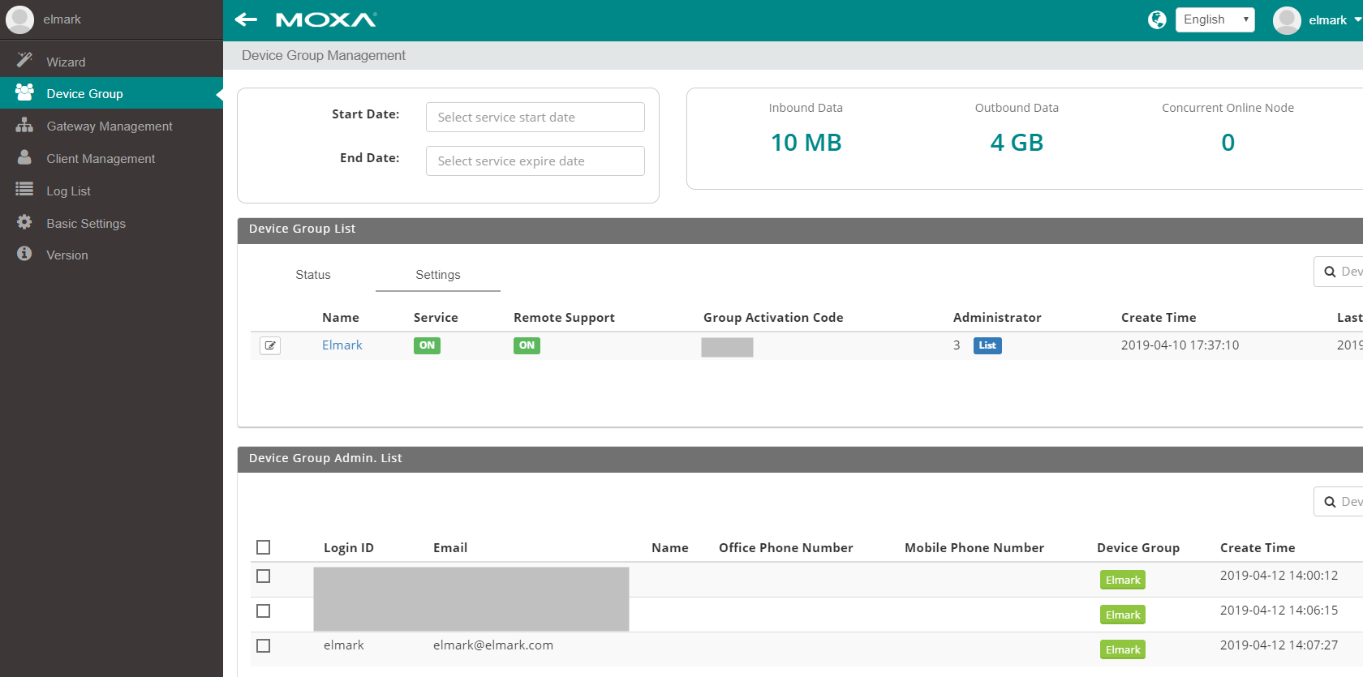Check the admin row created 14:00:12
This screenshot has height=677, width=1363.
coord(263,576)
